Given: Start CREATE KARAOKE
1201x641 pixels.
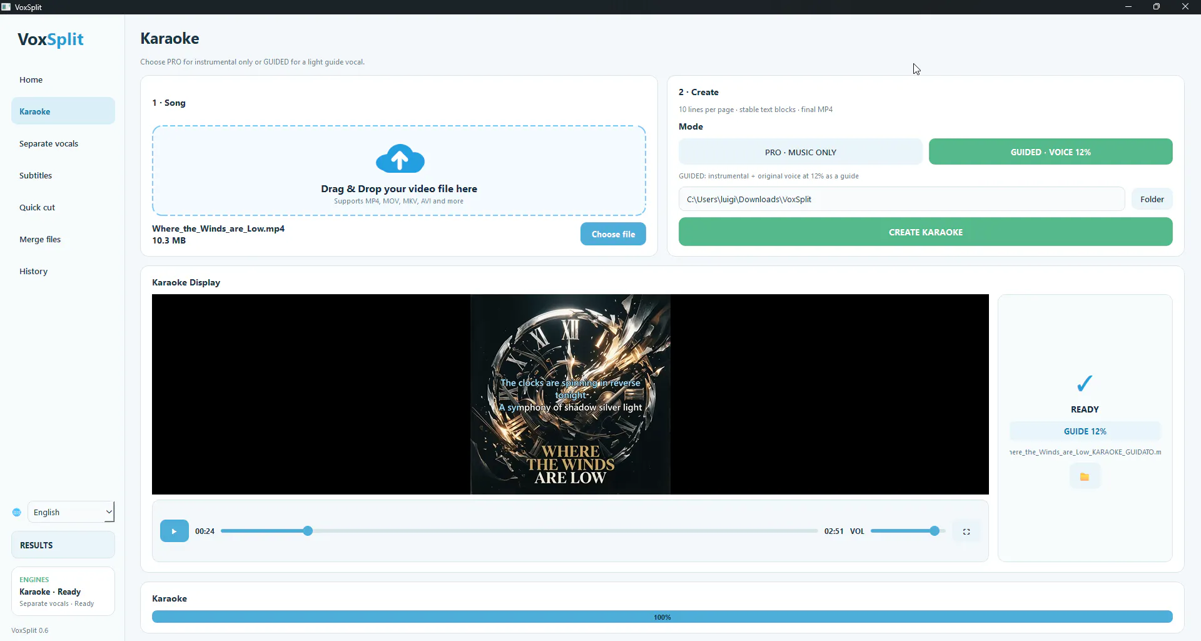Looking at the screenshot, I should point(926,232).
